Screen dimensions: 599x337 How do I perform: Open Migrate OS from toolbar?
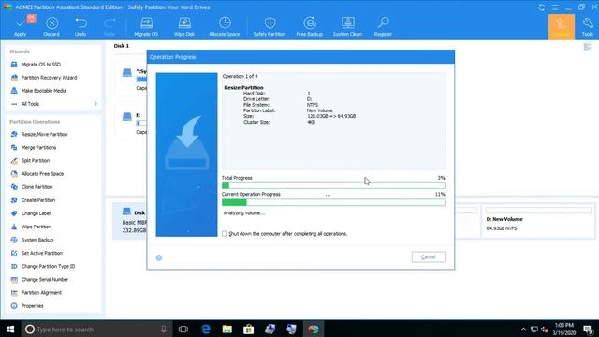pos(146,26)
